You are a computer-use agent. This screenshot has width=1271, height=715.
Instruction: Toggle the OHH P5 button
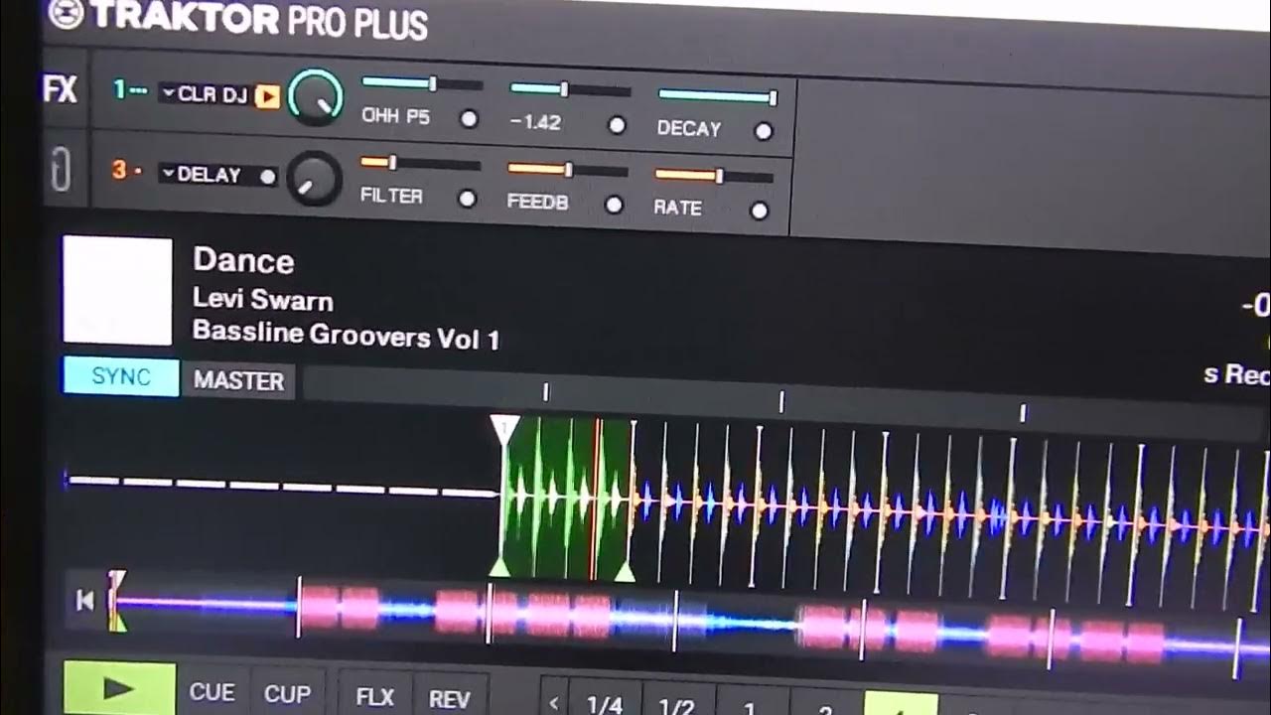[469, 119]
